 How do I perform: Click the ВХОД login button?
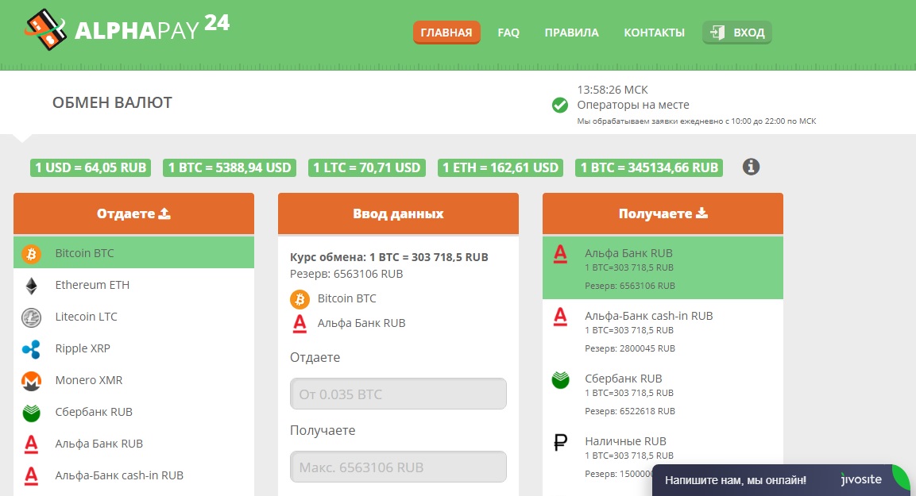pyautogui.click(x=737, y=33)
